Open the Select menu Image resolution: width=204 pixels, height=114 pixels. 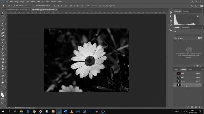[x=33, y=2]
